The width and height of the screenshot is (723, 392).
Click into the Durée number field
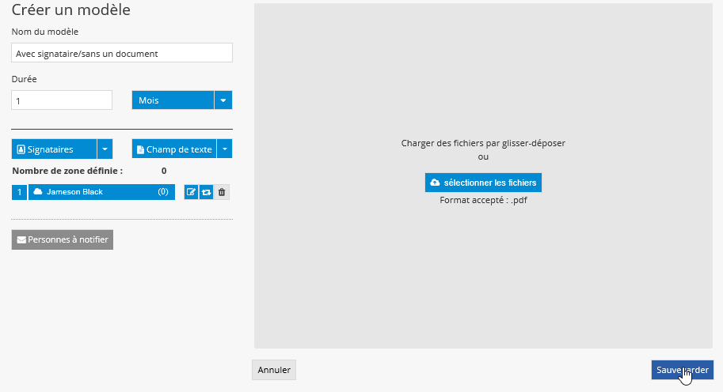pyautogui.click(x=62, y=100)
